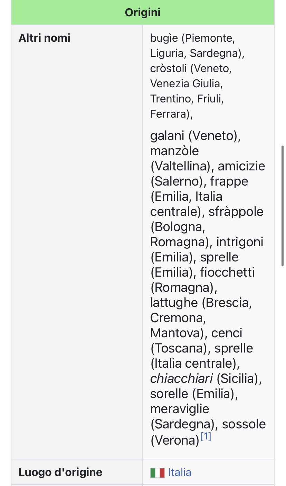This screenshot has width=286, height=486.
Task: Open footnote reference [1]
Action: coord(206,437)
